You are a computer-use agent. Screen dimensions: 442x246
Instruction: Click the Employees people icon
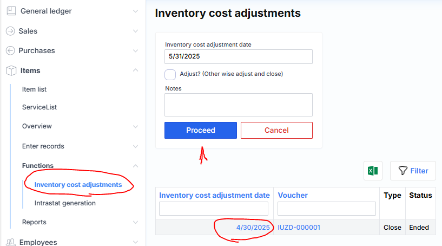[x=10, y=242]
